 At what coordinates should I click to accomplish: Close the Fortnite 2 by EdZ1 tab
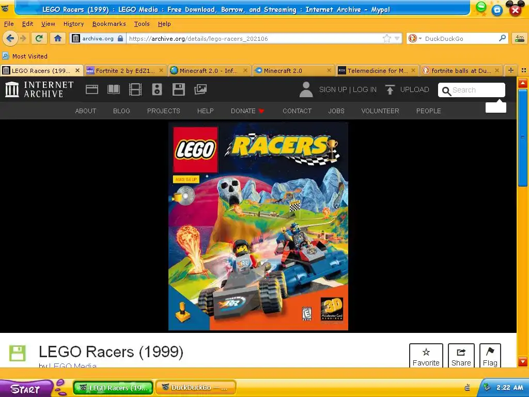point(161,70)
